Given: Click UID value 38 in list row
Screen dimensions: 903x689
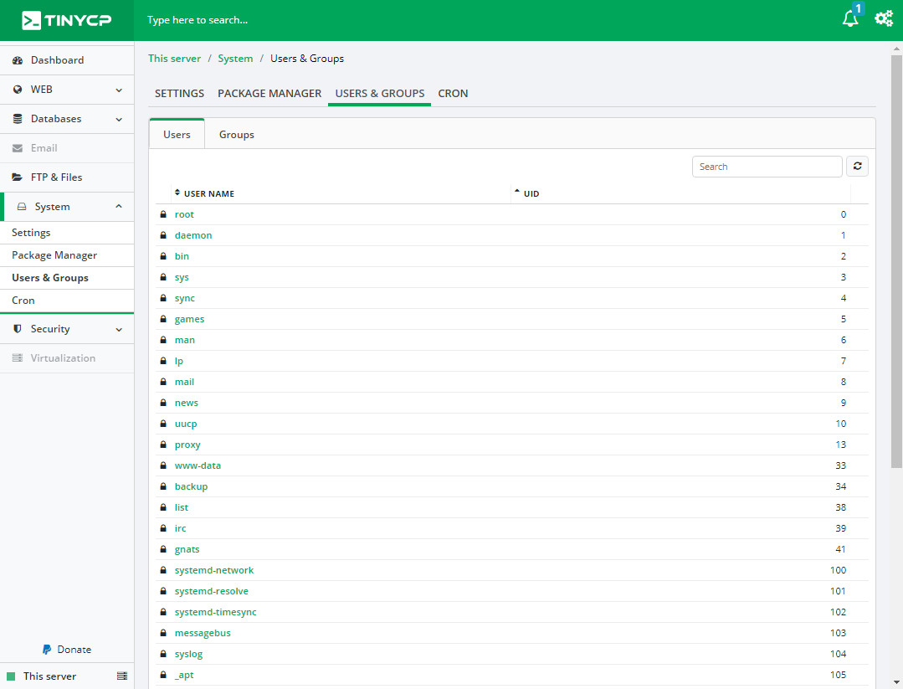Looking at the screenshot, I should [841, 507].
